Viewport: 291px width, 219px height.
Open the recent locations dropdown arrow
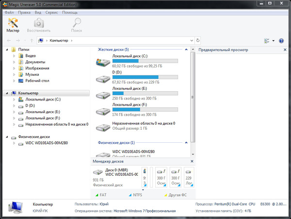tap(25, 40)
